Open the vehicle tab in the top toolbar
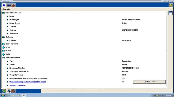The image size is (174, 97). click(9, 5)
